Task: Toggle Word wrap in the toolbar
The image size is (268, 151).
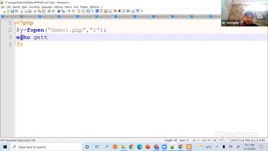Action: coord(88,11)
